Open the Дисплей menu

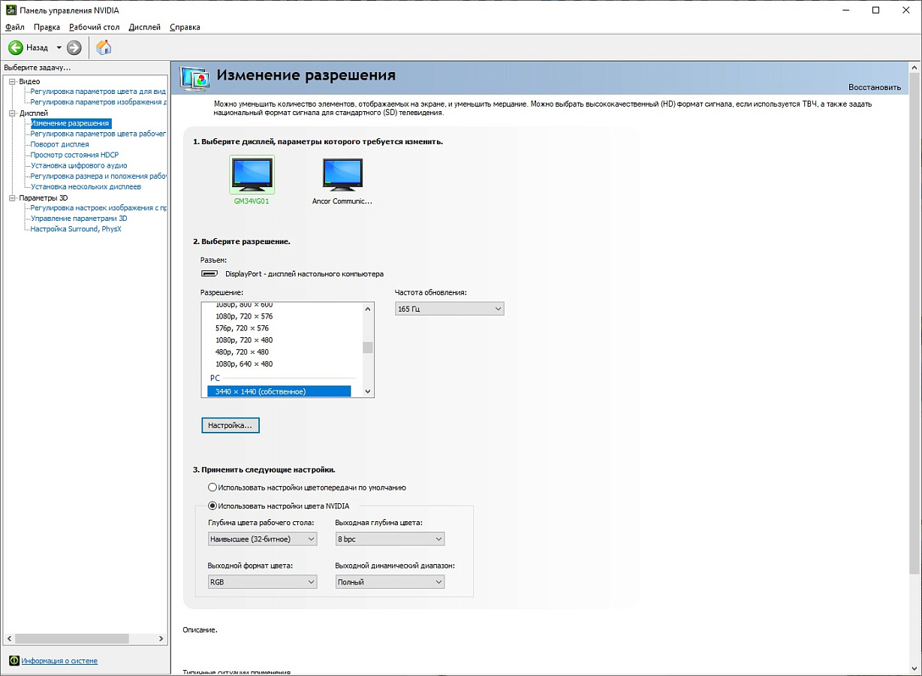click(x=144, y=27)
